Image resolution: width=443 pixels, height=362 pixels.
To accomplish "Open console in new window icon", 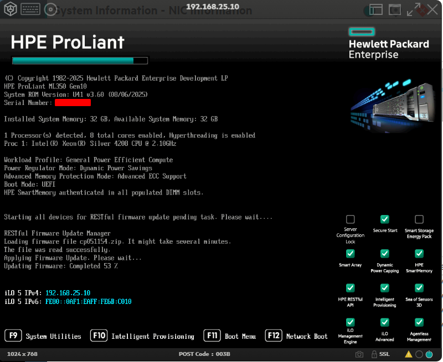I will [x=395, y=9].
